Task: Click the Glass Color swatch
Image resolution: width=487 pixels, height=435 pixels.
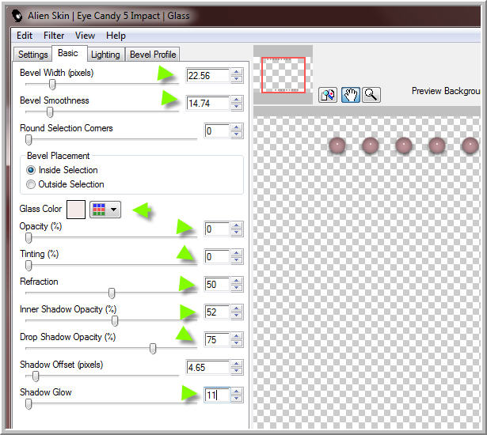Action: click(76, 210)
